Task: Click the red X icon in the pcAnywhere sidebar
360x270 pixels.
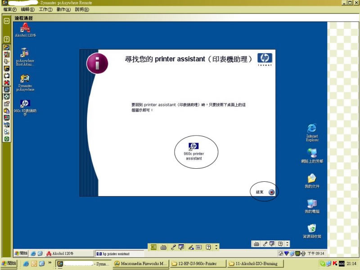Action: (x=7, y=82)
